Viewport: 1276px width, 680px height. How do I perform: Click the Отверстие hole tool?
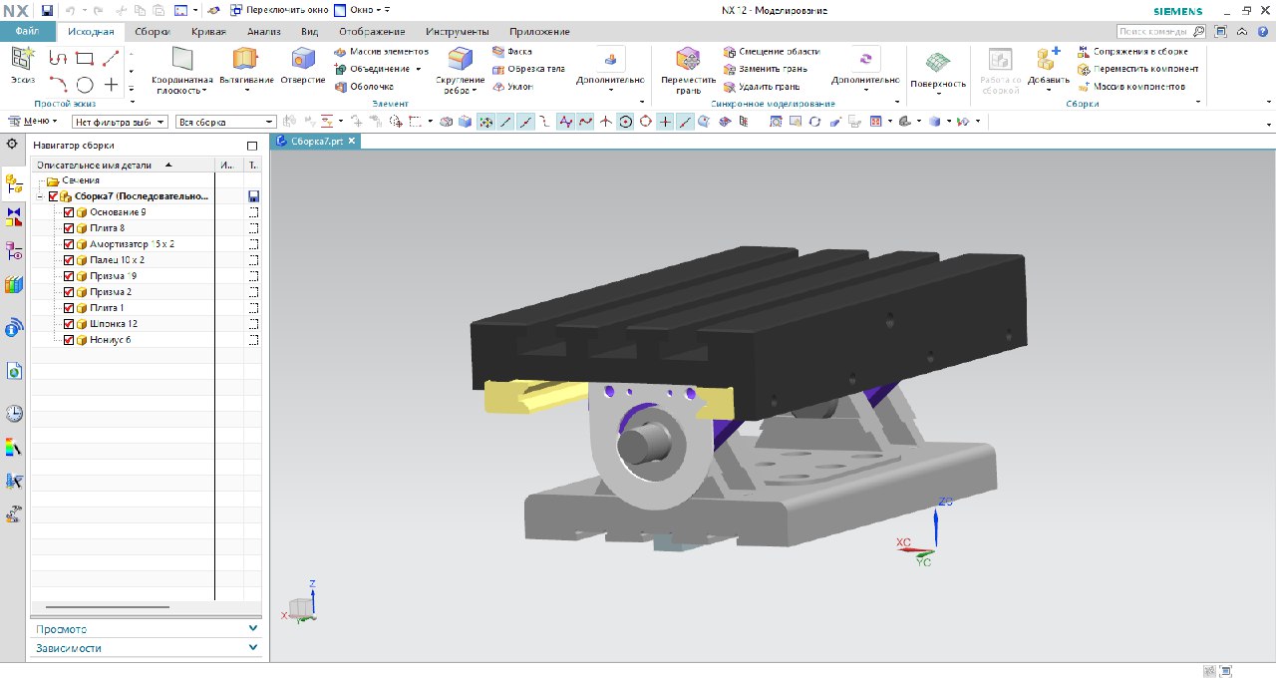click(303, 66)
